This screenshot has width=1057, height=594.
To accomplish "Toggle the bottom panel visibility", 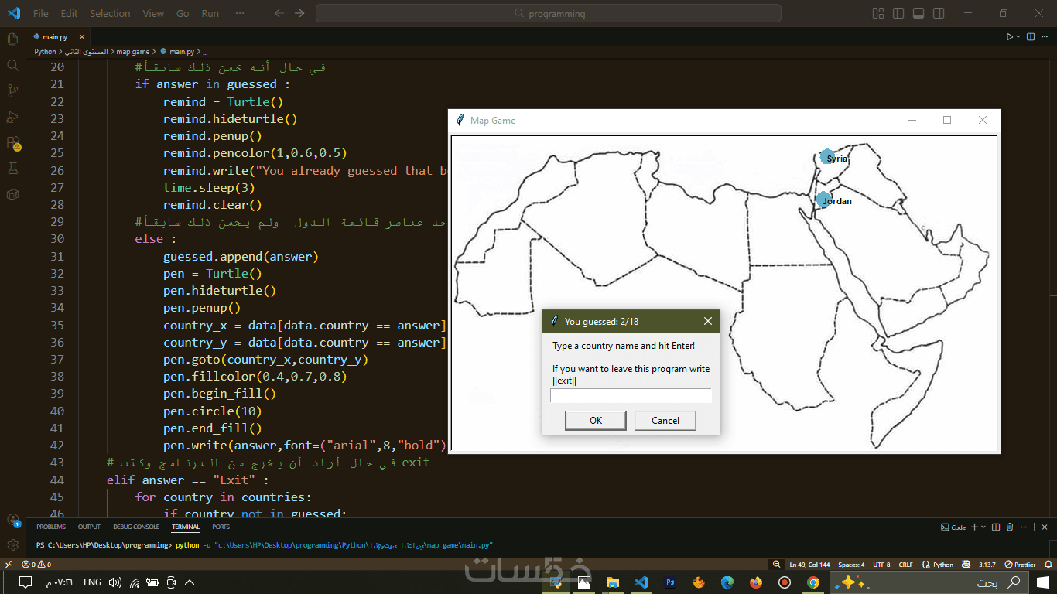I will click(x=918, y=13).
